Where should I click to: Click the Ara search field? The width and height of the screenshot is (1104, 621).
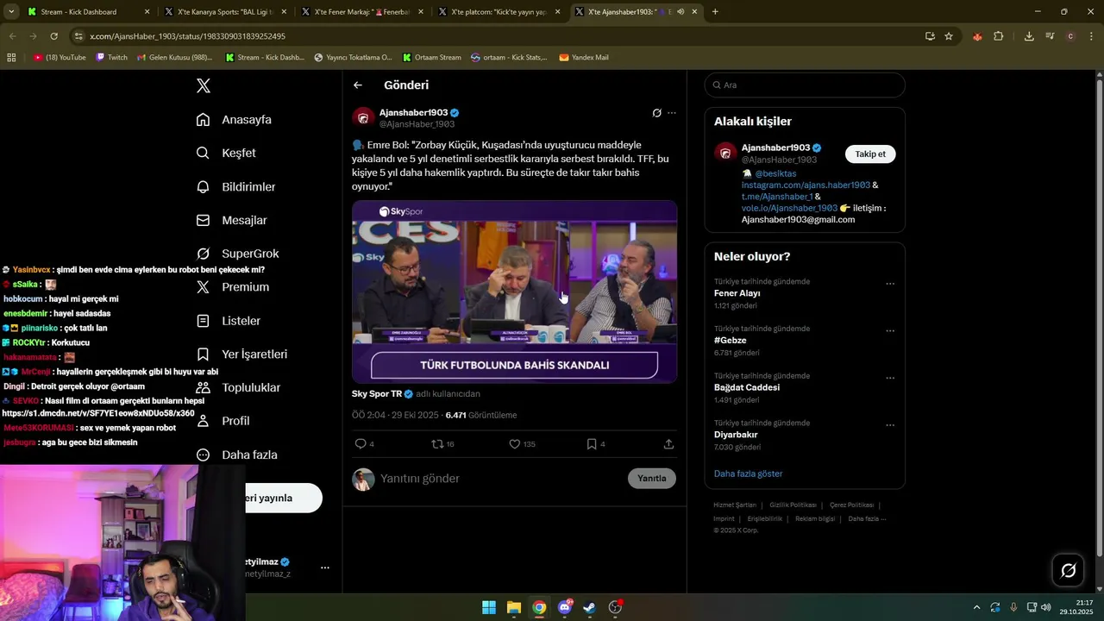pyautogui.click(x=805, y=85)
